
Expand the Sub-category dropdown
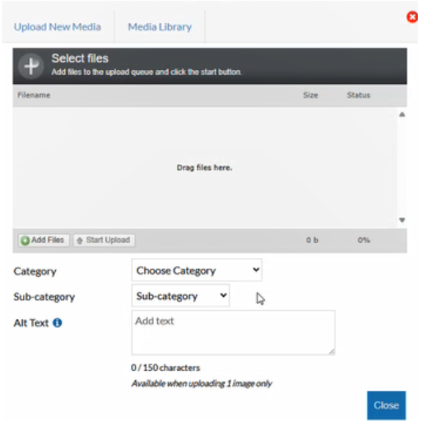[x=180, y=296]
